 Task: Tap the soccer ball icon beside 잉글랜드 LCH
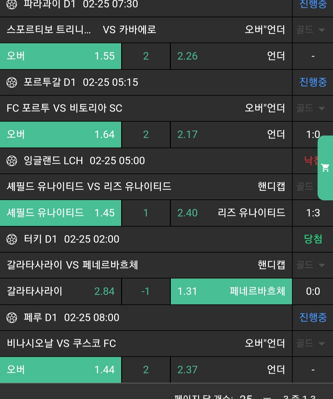[12, 161]
